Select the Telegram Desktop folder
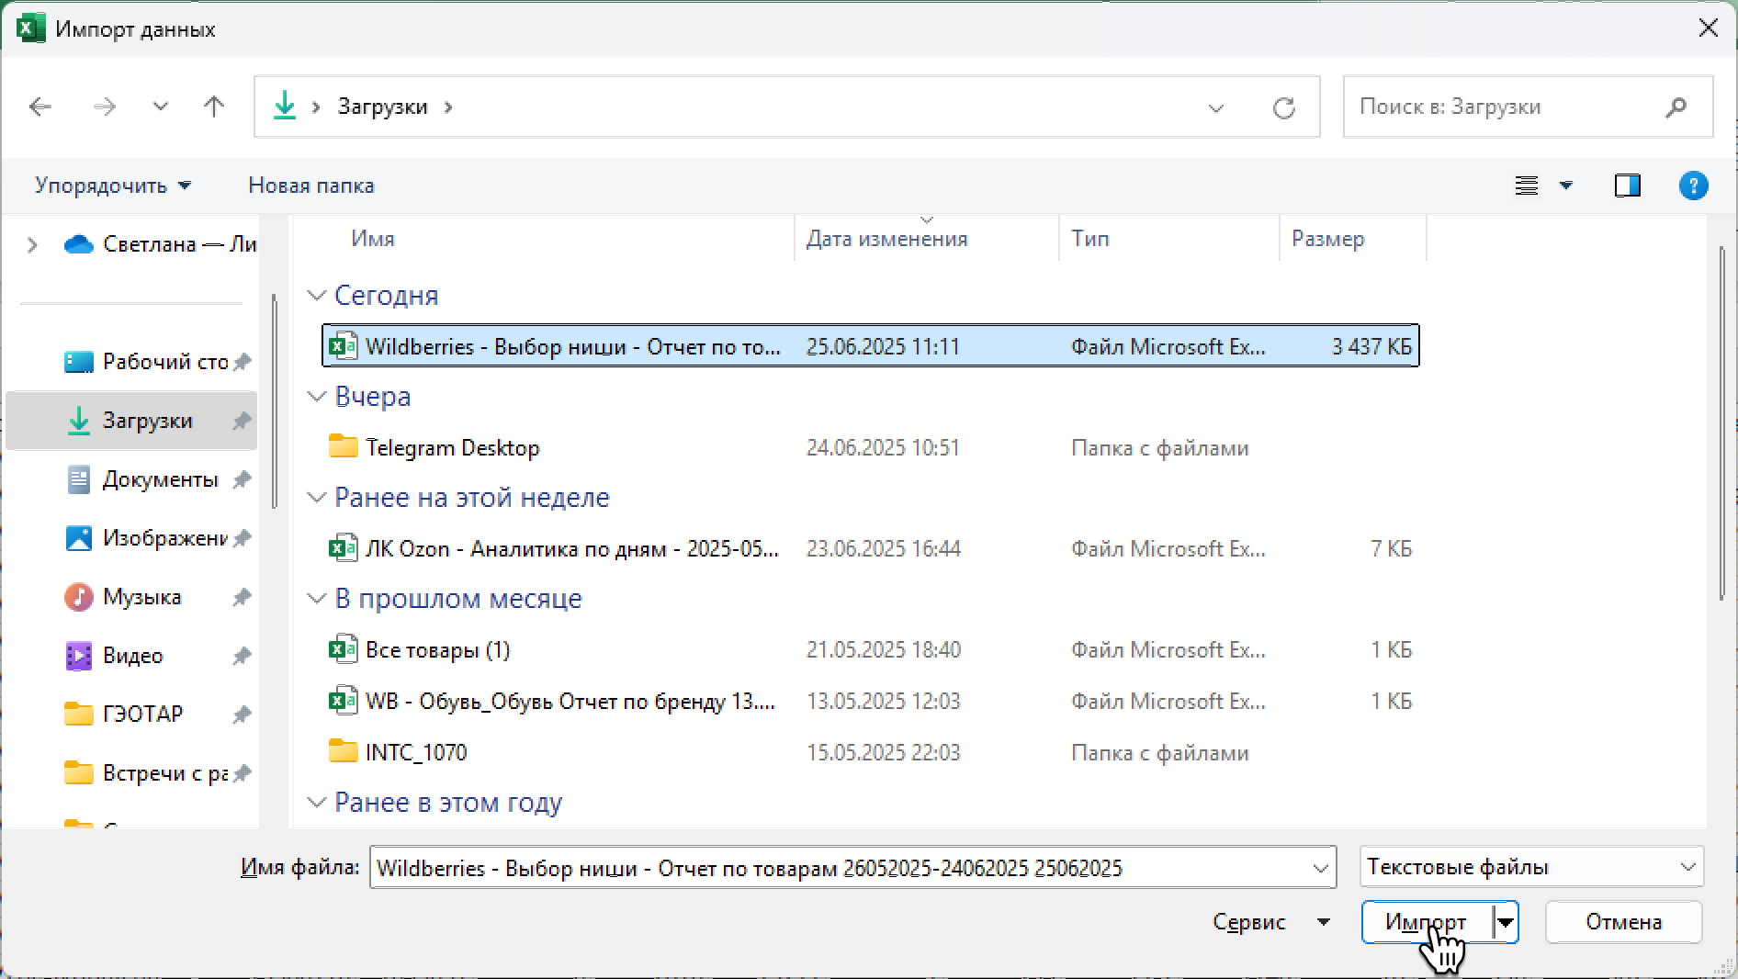Screen dimensions: 1738x979 871,448
